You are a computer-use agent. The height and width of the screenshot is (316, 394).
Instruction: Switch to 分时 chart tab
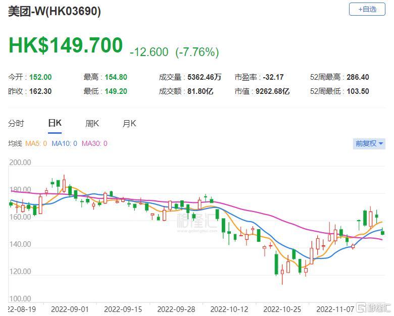pyautogui.click(x=16, y=123)
